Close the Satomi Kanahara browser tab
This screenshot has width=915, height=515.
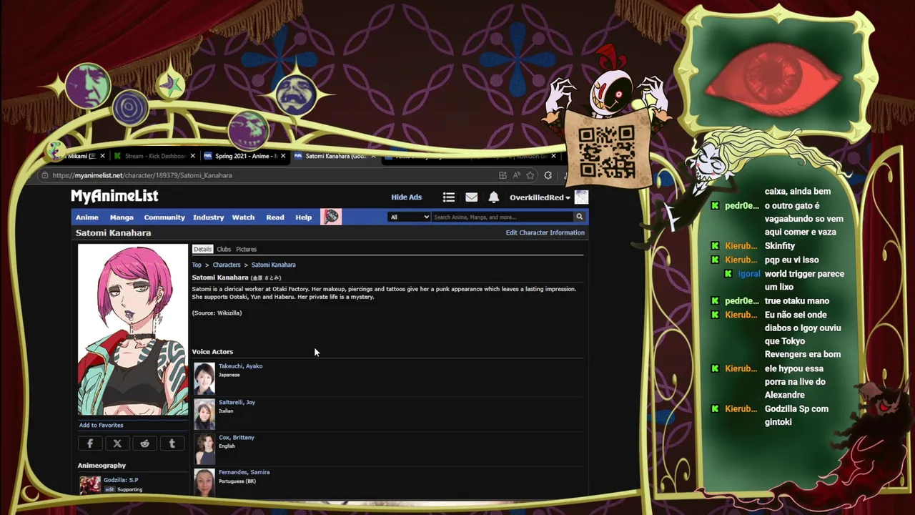click(372, 156)
